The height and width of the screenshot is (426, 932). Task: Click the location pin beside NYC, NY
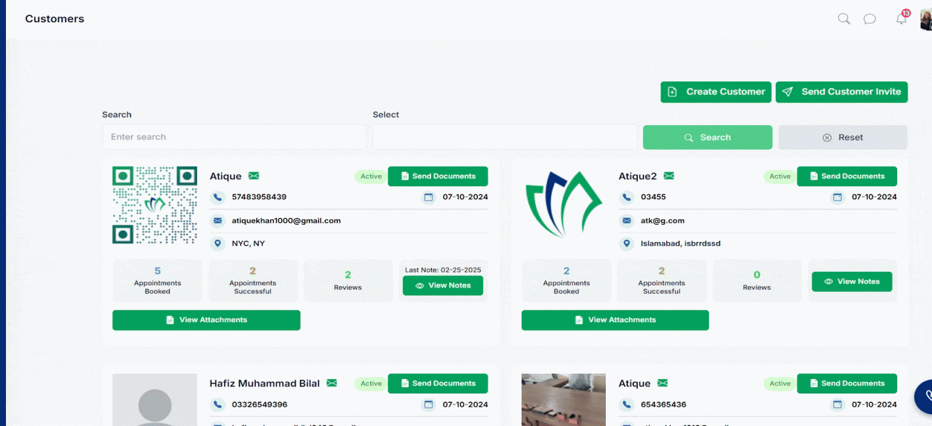click(x=217, y=243)
